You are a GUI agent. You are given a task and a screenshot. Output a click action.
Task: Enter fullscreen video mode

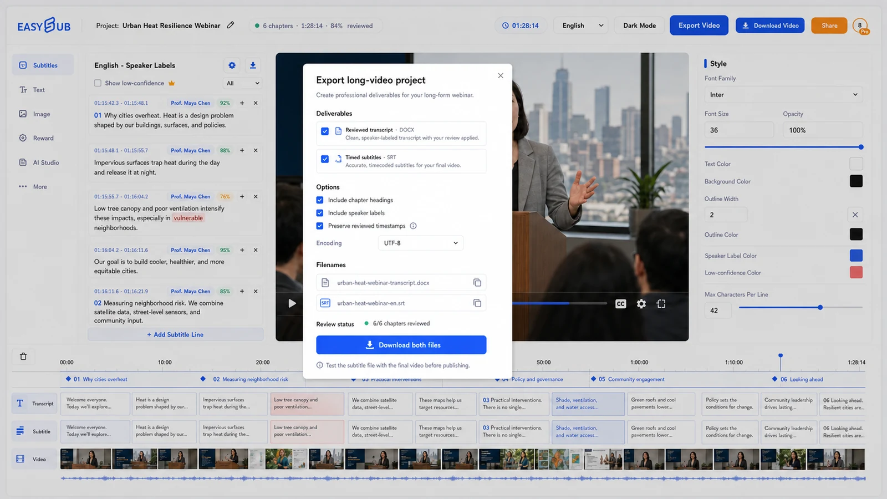coord(661,304)
